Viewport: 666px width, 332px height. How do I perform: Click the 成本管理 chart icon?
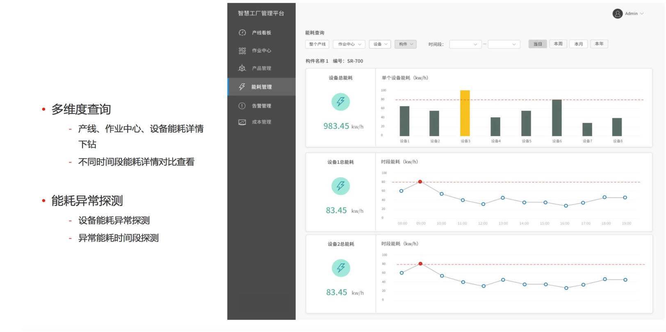[x=242, y=122]
